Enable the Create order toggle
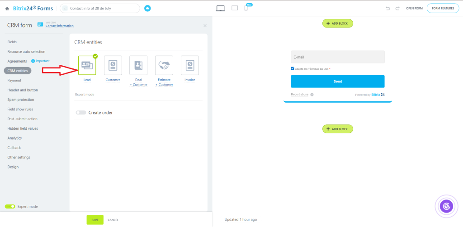Image resolution: width=463 pixels, height=227 pixels. point(81,113)
